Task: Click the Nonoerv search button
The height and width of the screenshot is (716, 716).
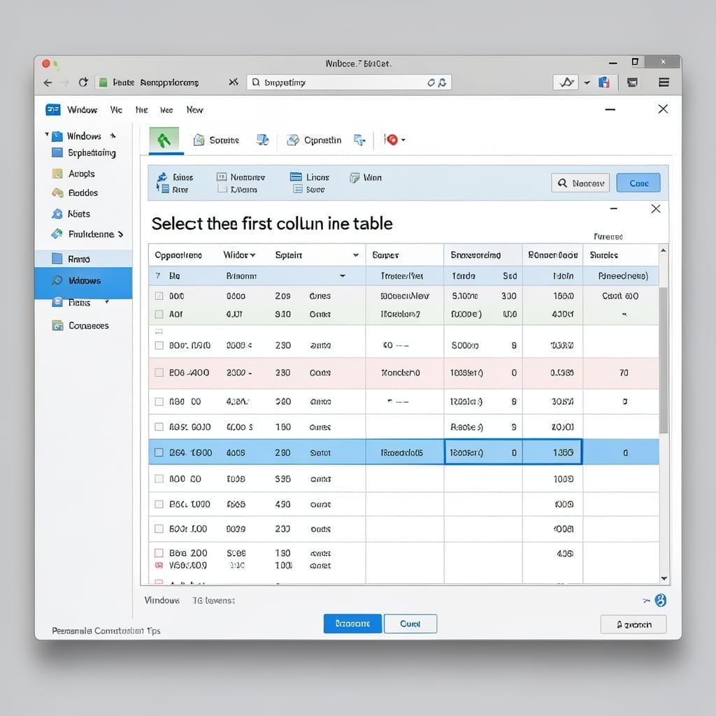Action: (x=580, y=183)
